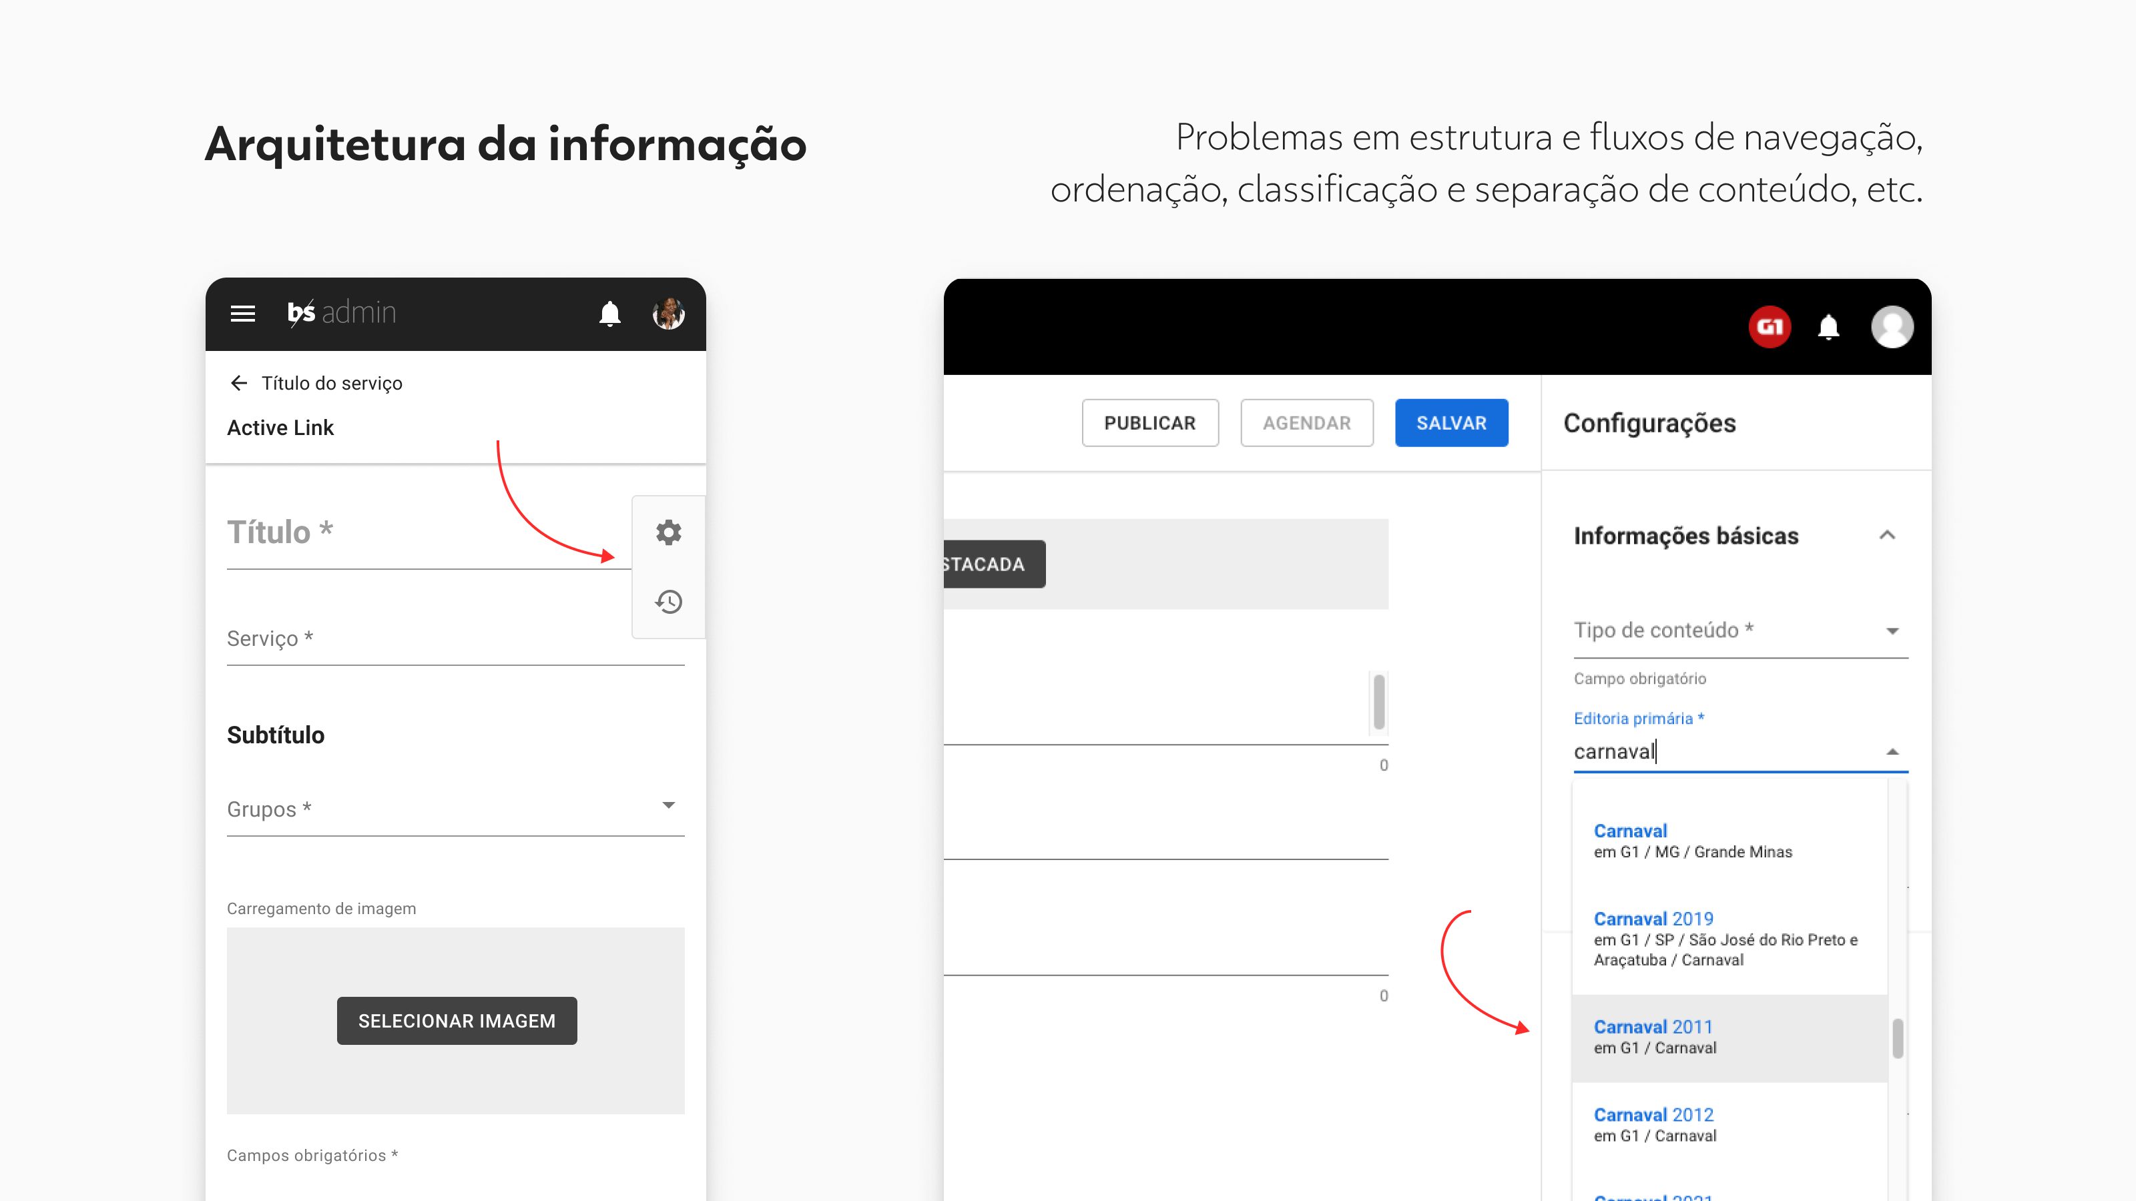Click the Campos obrigatórios note
Viewport: 2136px width, 1201px height.
click(312, 1156)
